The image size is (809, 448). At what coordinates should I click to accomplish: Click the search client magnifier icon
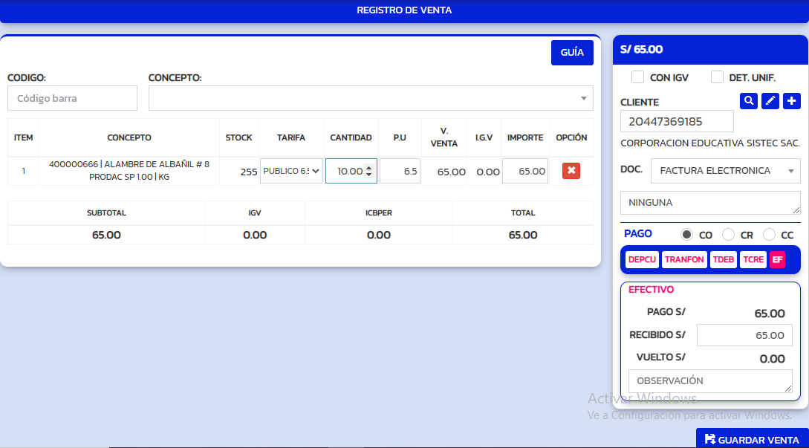[x=749, y=101]
